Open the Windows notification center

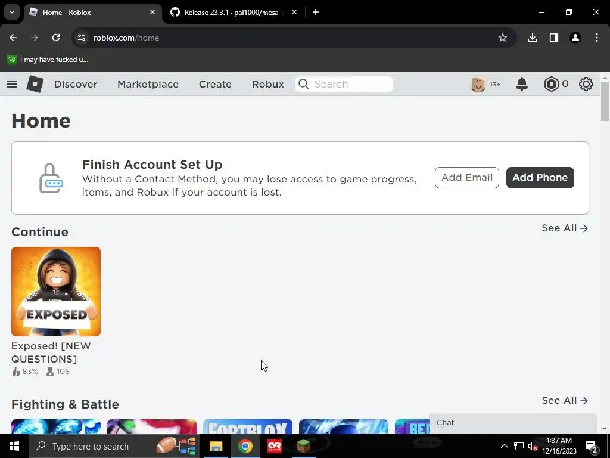coord(592,446)
